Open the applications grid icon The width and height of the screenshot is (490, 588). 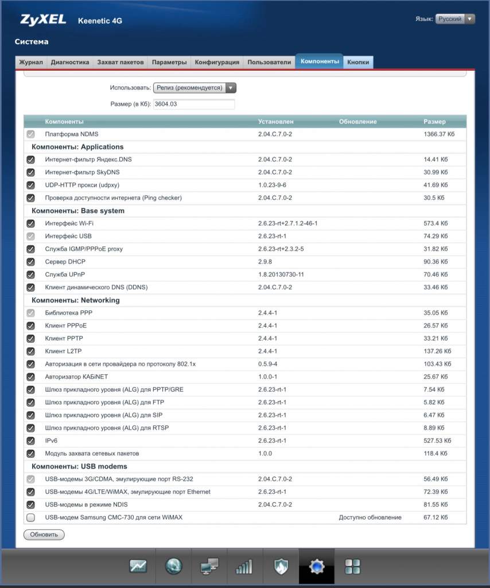[x=352, y=566]
